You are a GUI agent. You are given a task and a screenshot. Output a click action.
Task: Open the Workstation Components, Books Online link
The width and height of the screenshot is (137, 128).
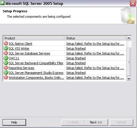point(36,78)
